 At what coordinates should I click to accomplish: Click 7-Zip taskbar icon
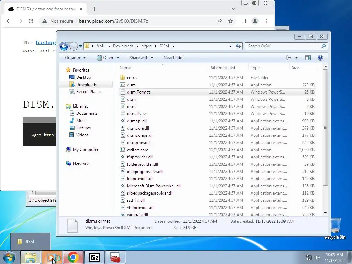(94, 257)
